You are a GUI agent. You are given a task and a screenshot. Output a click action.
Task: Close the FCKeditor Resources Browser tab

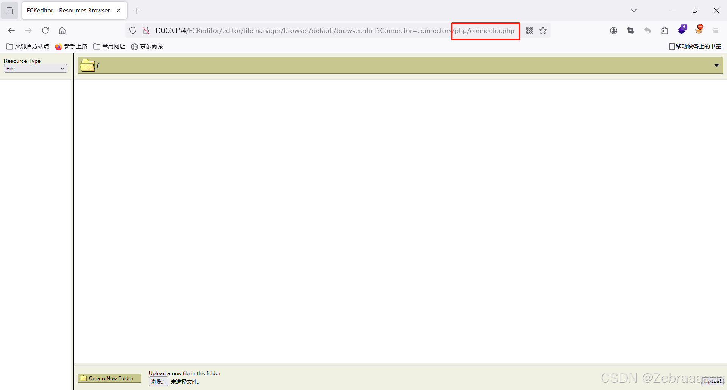pyautogui.click(x=119, y=11)
